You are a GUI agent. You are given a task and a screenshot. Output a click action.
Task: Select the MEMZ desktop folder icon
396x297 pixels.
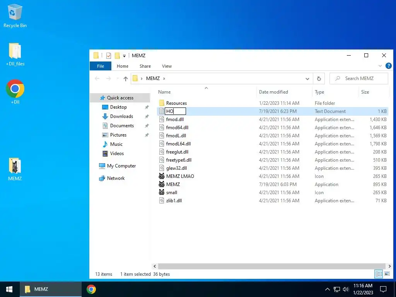click(15, 169)
